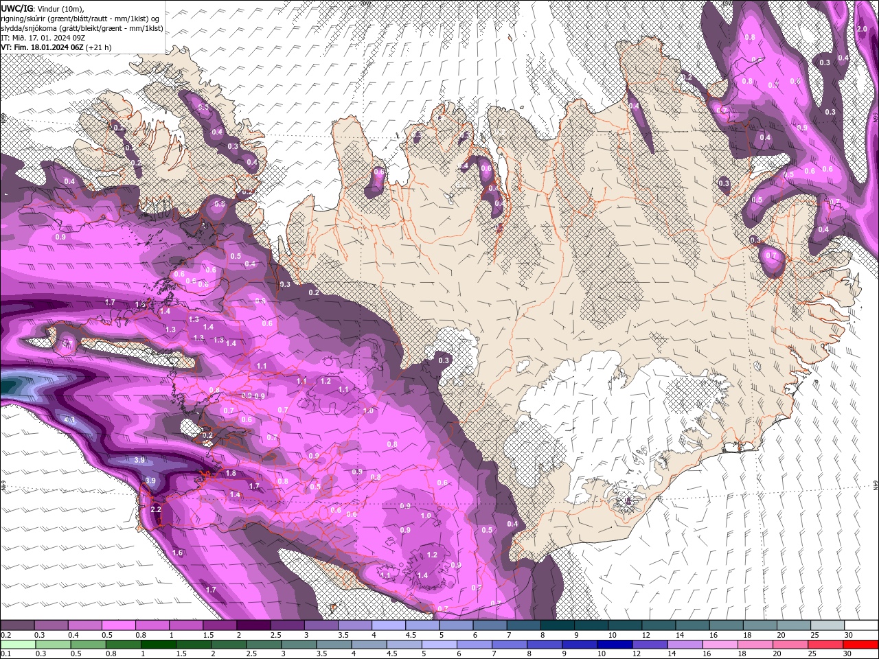Click the snow scale swatch for 0.2–0.3 mm
This screenshot has height=659, width=879.
(17, 625)
